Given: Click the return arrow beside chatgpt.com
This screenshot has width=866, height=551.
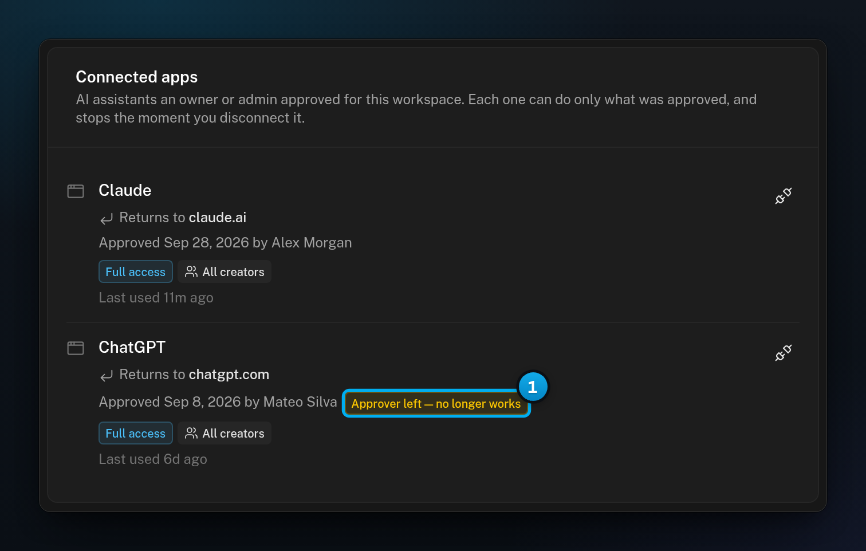Looking at the screenshot, I should (107, 376).
